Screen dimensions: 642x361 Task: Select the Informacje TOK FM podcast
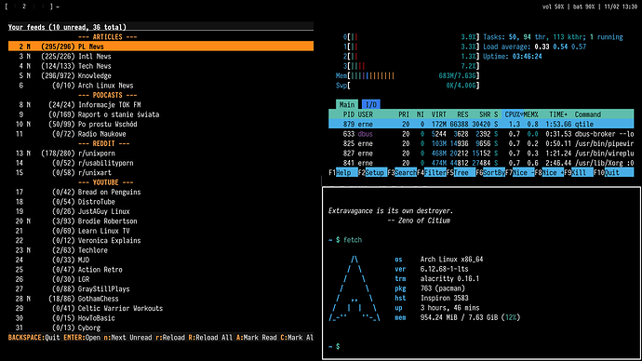[x=161, y=105]
